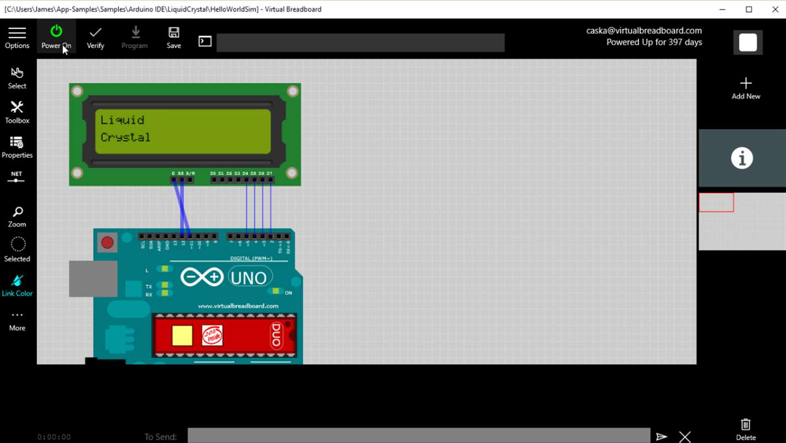The height and width of the screenshot is (443, 786).
Task: Select the LCD display component
Action: (185, 135)
